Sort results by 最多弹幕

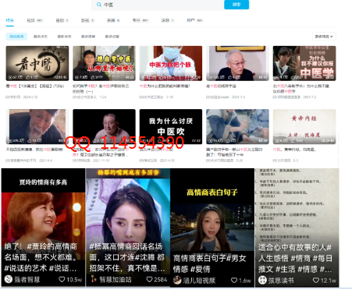tap(88, 37)
